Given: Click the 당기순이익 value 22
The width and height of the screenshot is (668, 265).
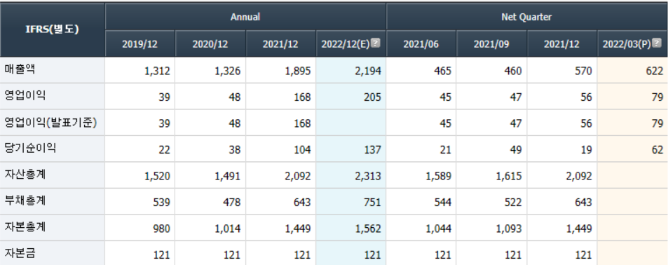Looking at the screenshot, I should coord(165,149).
